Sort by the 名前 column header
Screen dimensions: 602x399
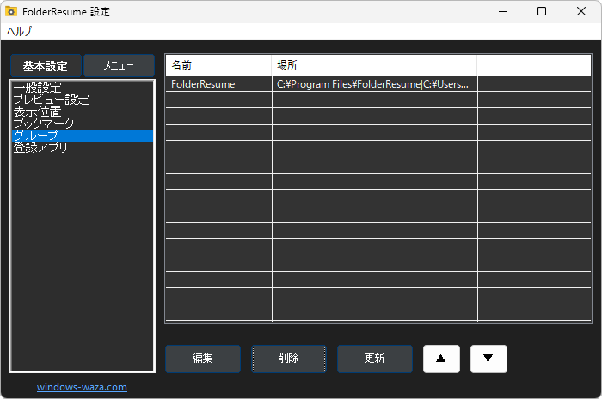point(218,65)
